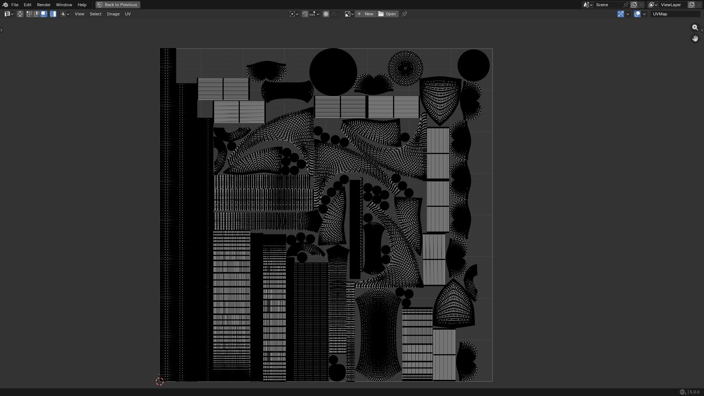Image resolution: width=704 pixels, height=396 pixels.
Task: Click the UVMap field
Action: (x=675, y=14)
